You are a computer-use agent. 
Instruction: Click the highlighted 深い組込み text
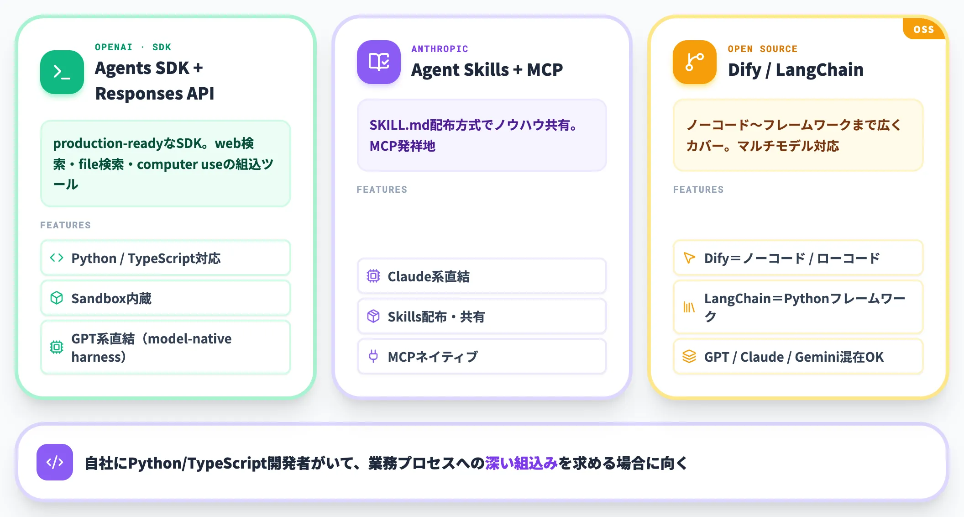(x=521, y=463)
